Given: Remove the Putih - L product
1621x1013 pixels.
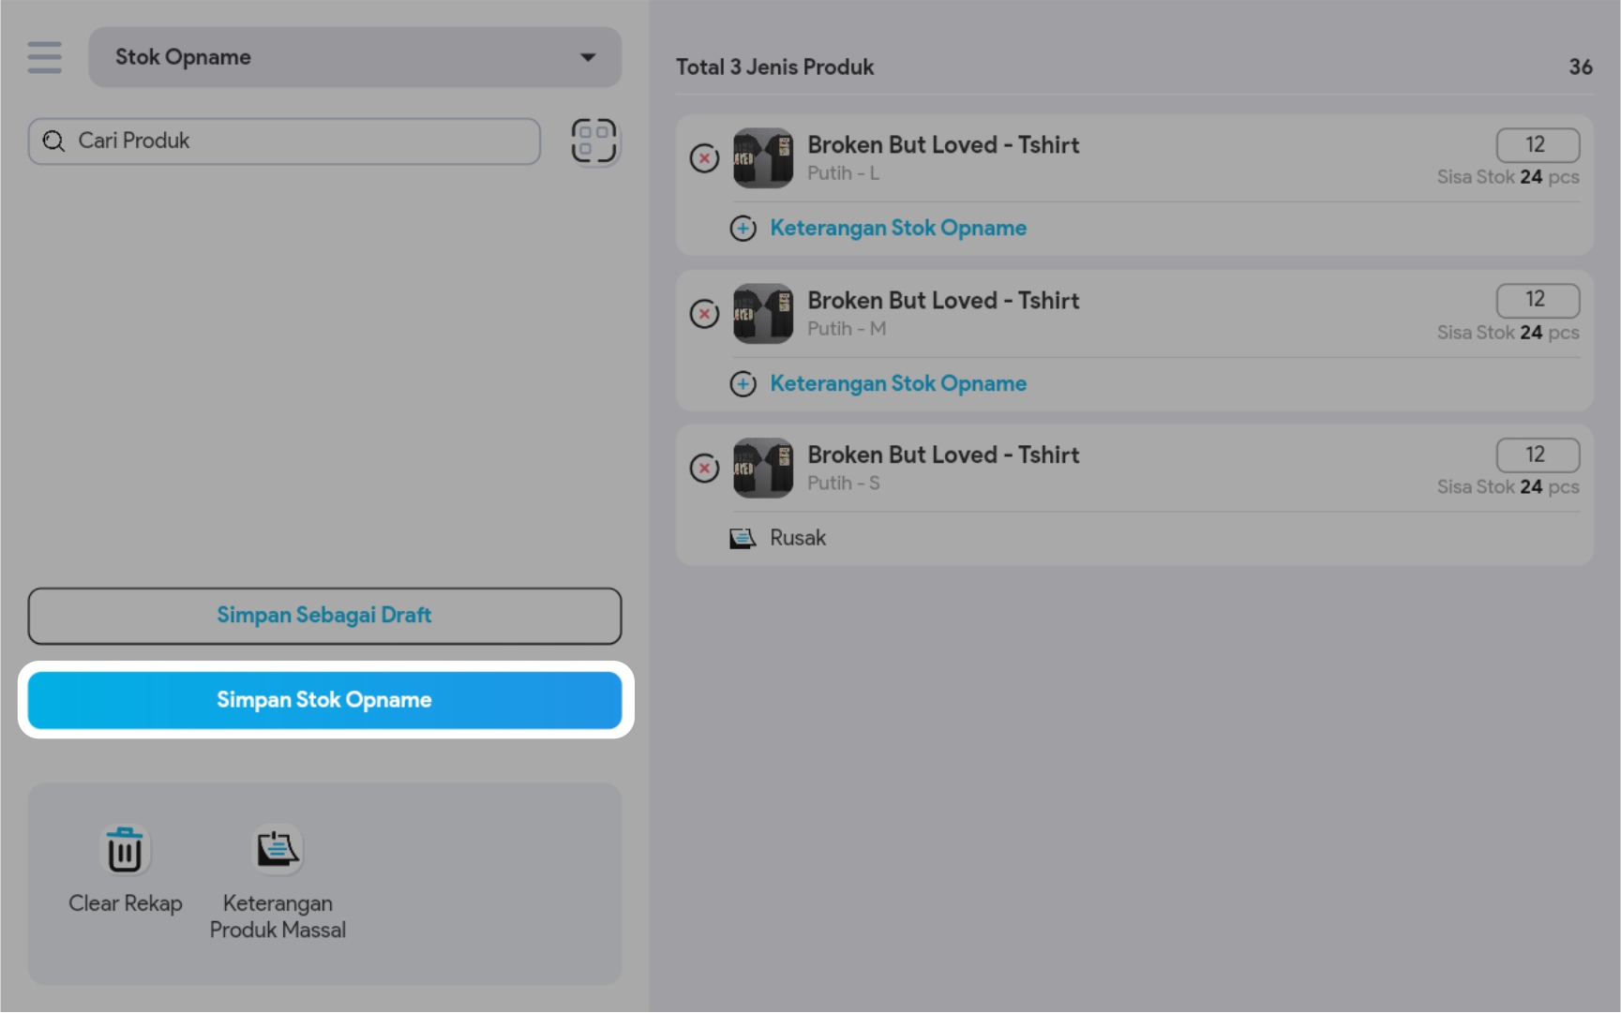Looking at the screenshot, I should coord(705,158).
